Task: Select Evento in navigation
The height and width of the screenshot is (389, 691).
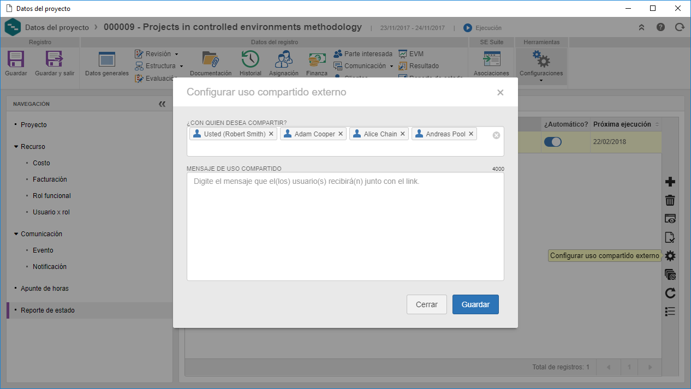Action: 43,250
